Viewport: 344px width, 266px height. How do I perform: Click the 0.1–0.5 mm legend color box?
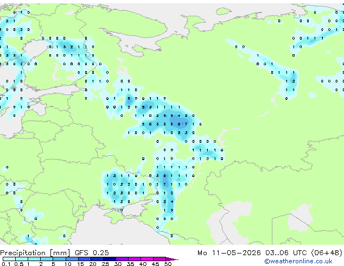coord(9,259)
